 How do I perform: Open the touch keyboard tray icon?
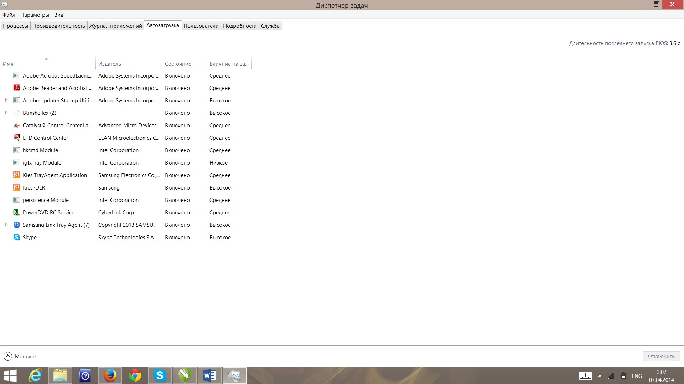click(585, 376)
